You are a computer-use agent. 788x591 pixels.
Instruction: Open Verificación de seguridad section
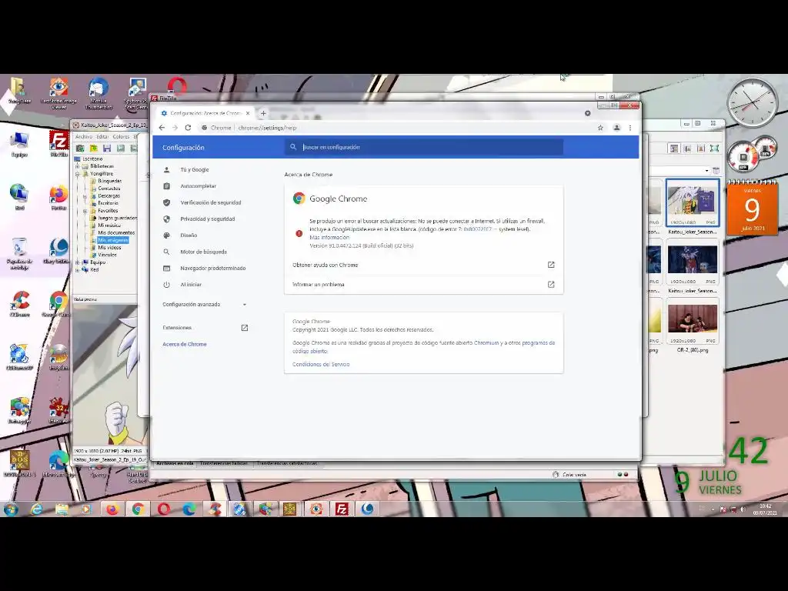coord(211,202)
